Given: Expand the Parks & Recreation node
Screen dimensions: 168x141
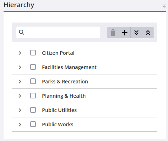Looking at the screenshot, I should (20, 82).
